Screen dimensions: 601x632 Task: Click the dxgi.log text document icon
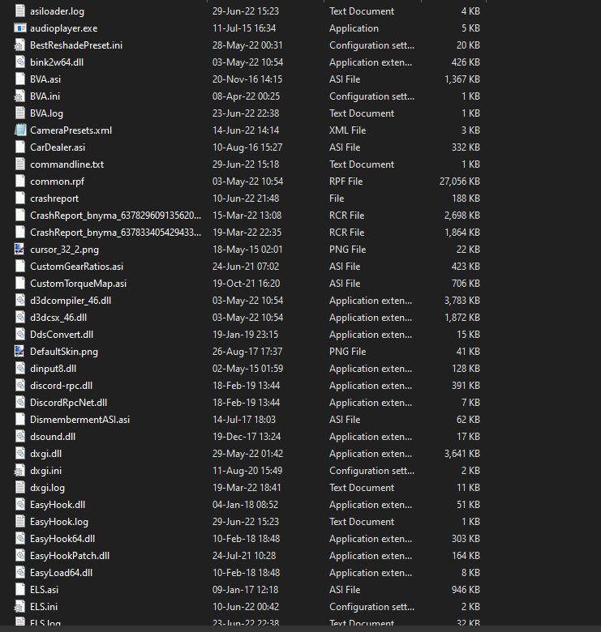[19, 488]
